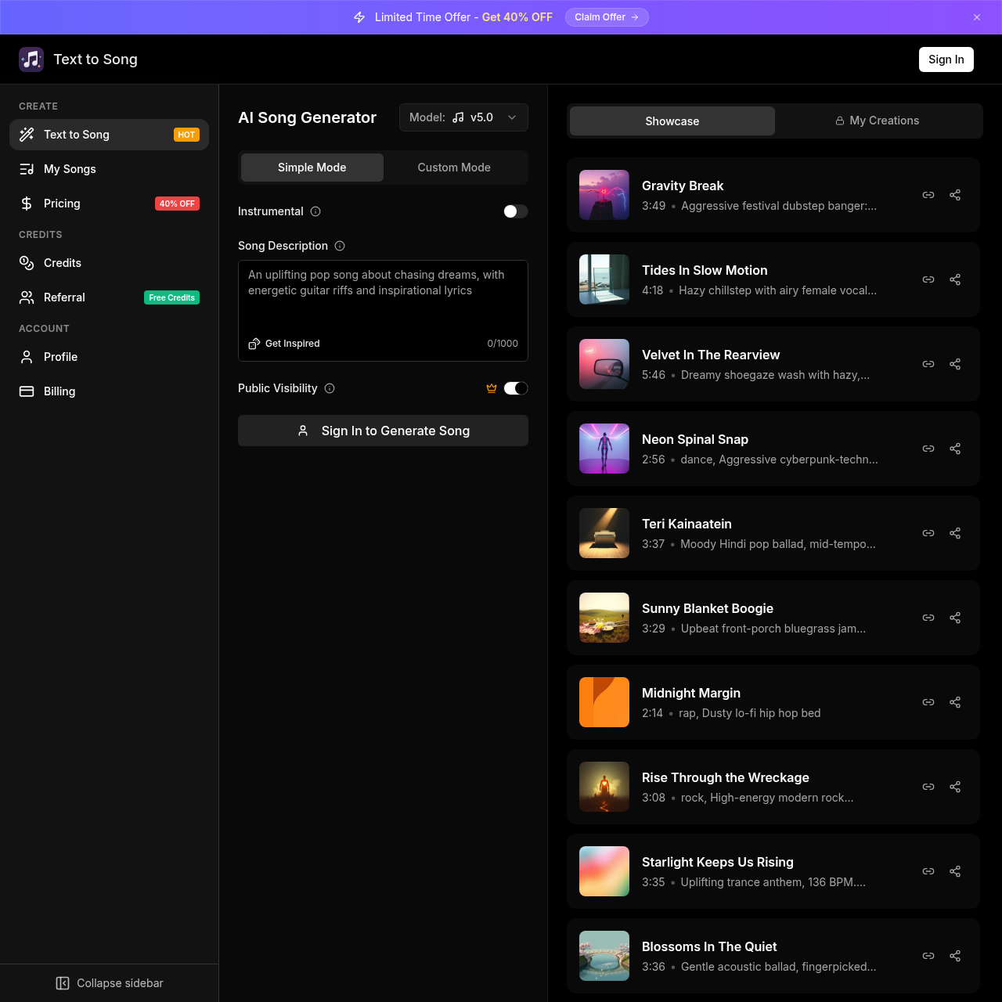Copy the link for Gravity Break

coord(928,195)
